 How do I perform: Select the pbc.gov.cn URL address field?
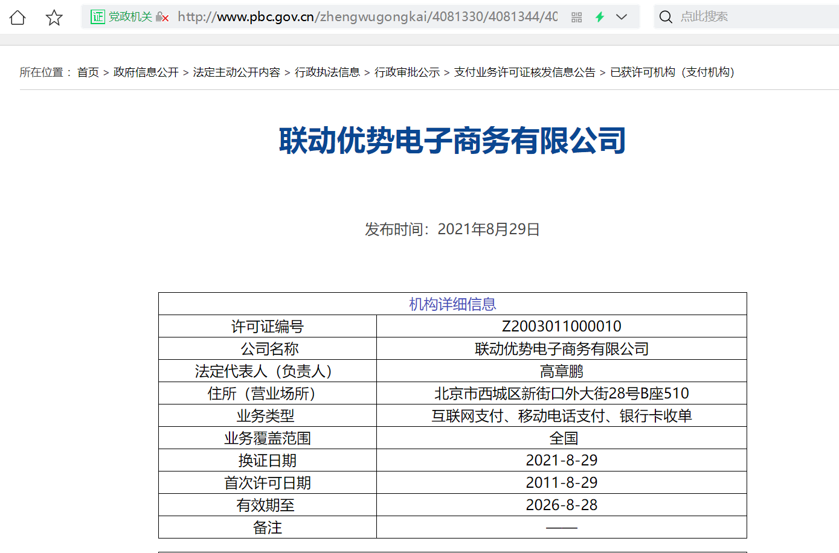(367, 17)
